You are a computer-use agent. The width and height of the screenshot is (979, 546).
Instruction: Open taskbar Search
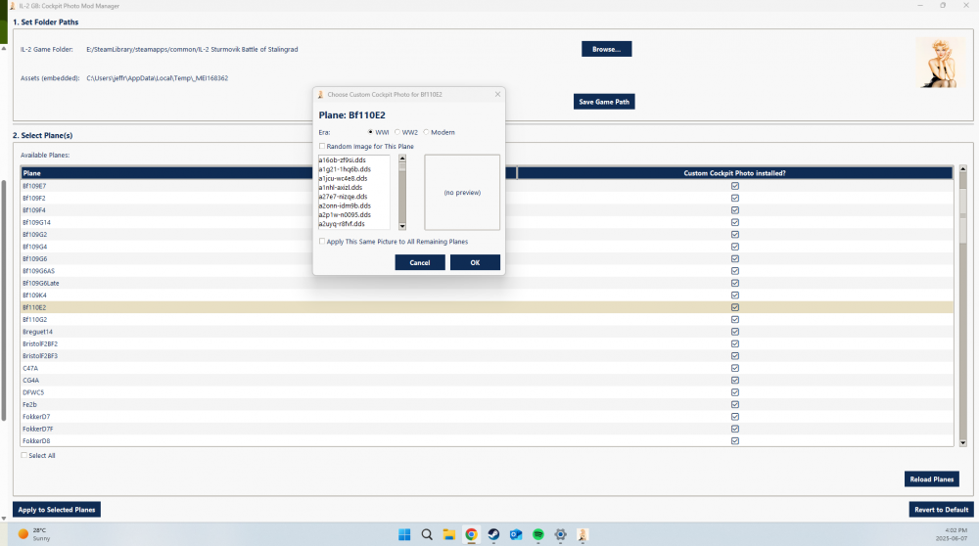tap(427, 535)
